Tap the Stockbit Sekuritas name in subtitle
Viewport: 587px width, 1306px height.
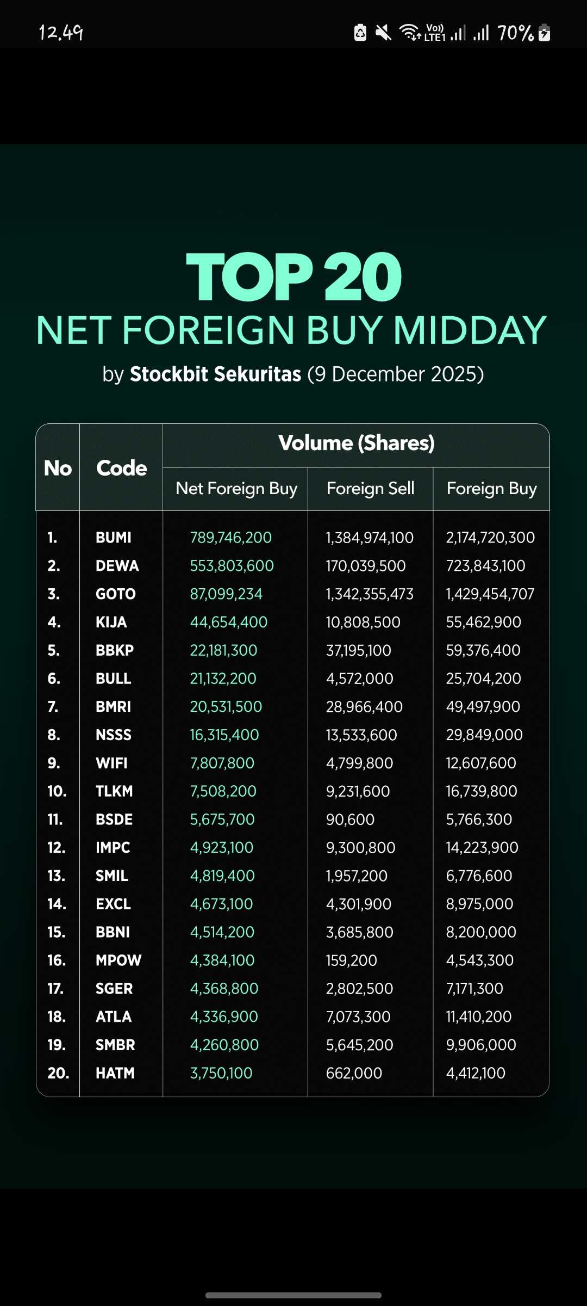click(x=215, y=374)
